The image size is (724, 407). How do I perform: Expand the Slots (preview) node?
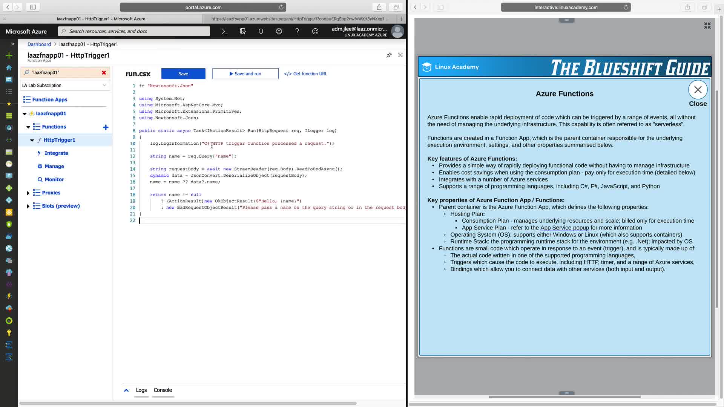click(x=28, y=206)
